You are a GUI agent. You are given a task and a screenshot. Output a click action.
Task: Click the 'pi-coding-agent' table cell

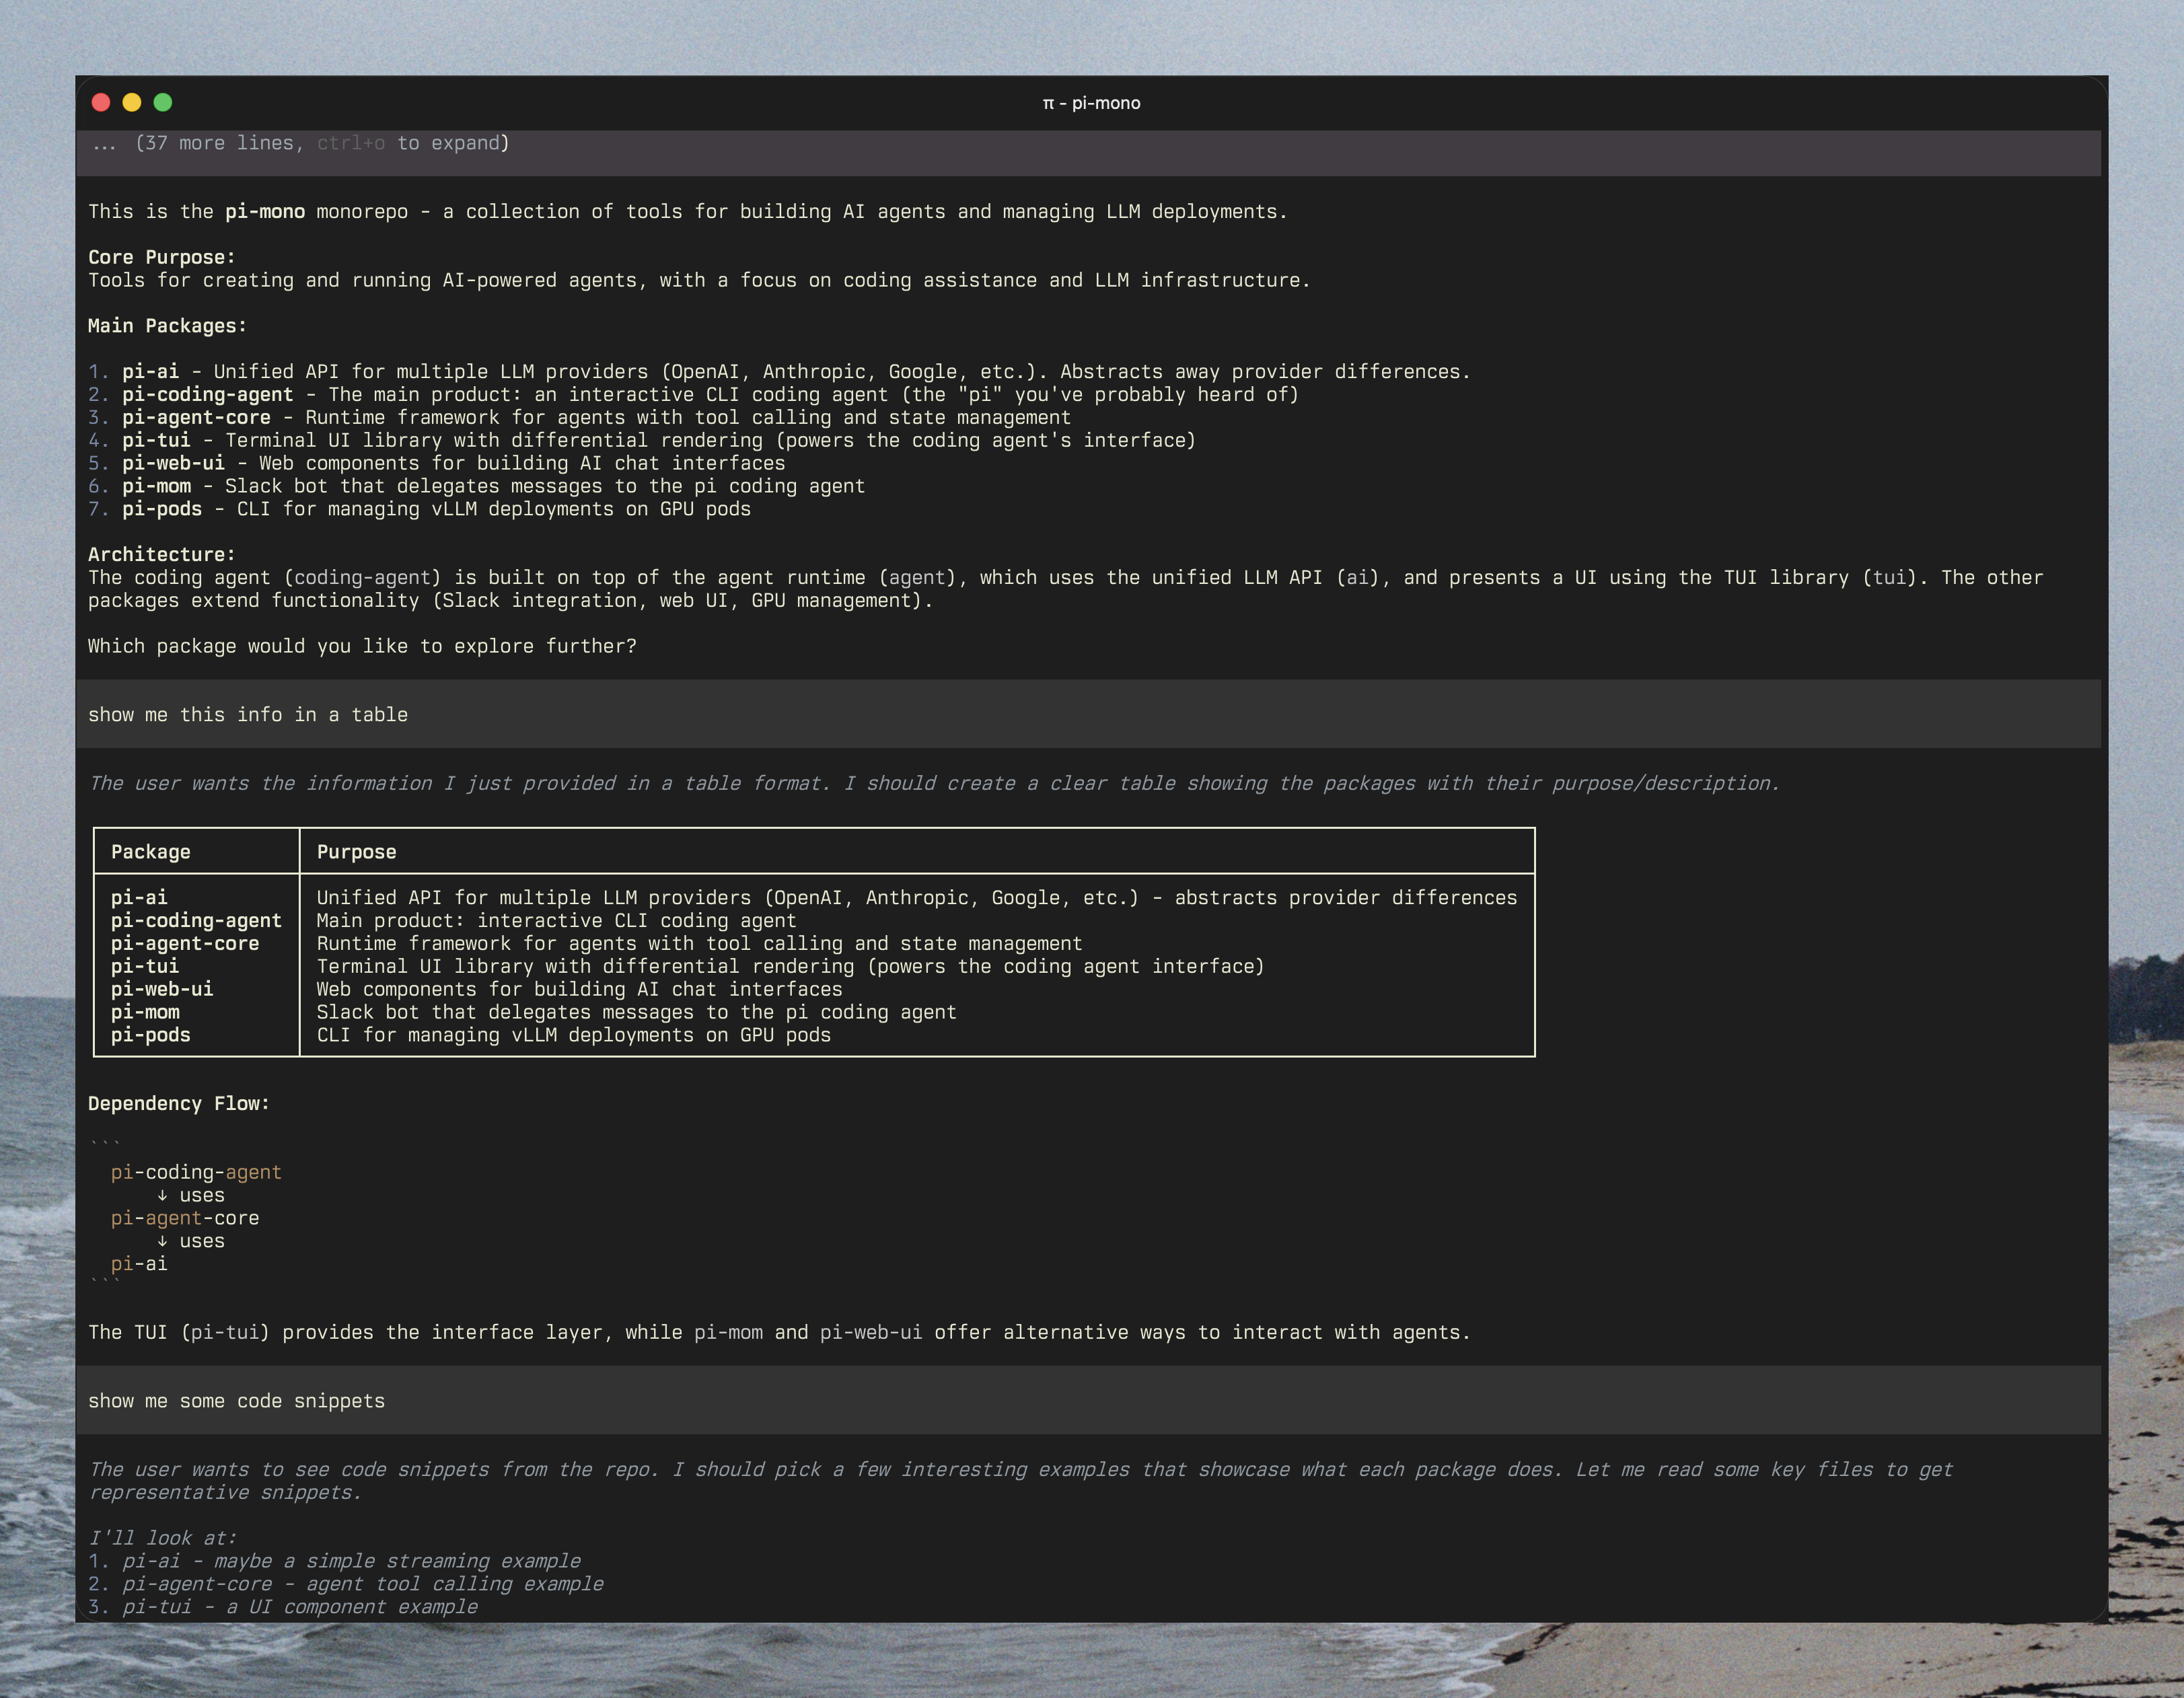196,921
